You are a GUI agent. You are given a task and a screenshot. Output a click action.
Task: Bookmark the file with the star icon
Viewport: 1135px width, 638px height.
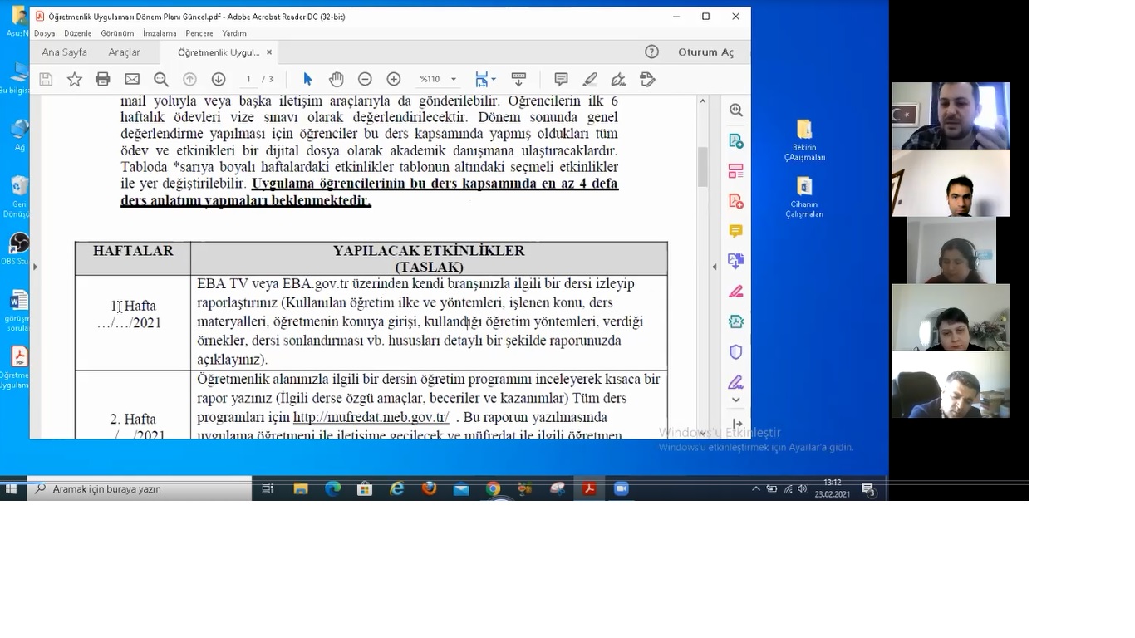(x=75, y=79)
